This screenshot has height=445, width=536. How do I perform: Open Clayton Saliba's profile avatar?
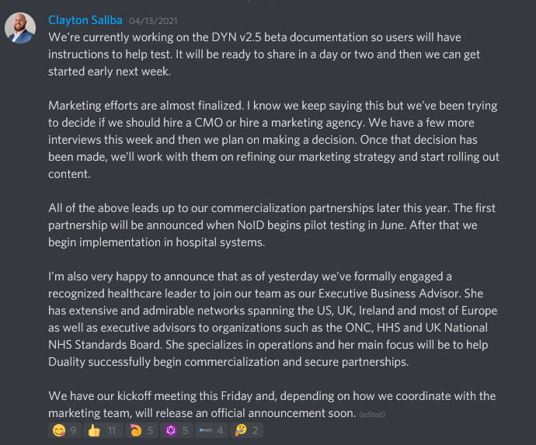pyautogui.click(x=20, y=28)
